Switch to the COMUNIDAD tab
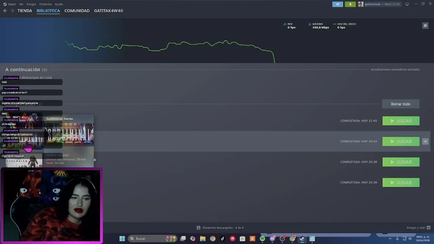434x244 pixels. pyautogui.click(x=77, y=11)
